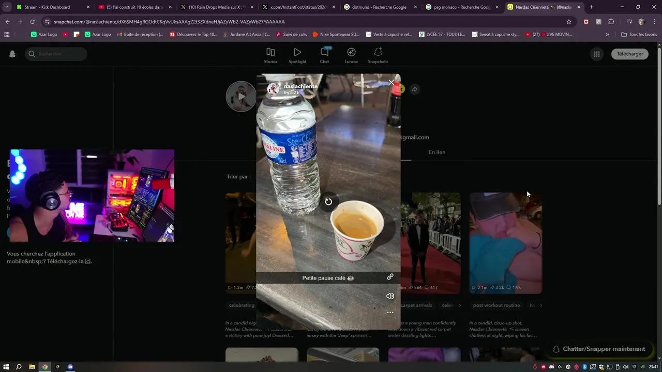Click the Snapchat ghost logo
The height and width of the screenshot is (372, 662).
click(12, 54)
